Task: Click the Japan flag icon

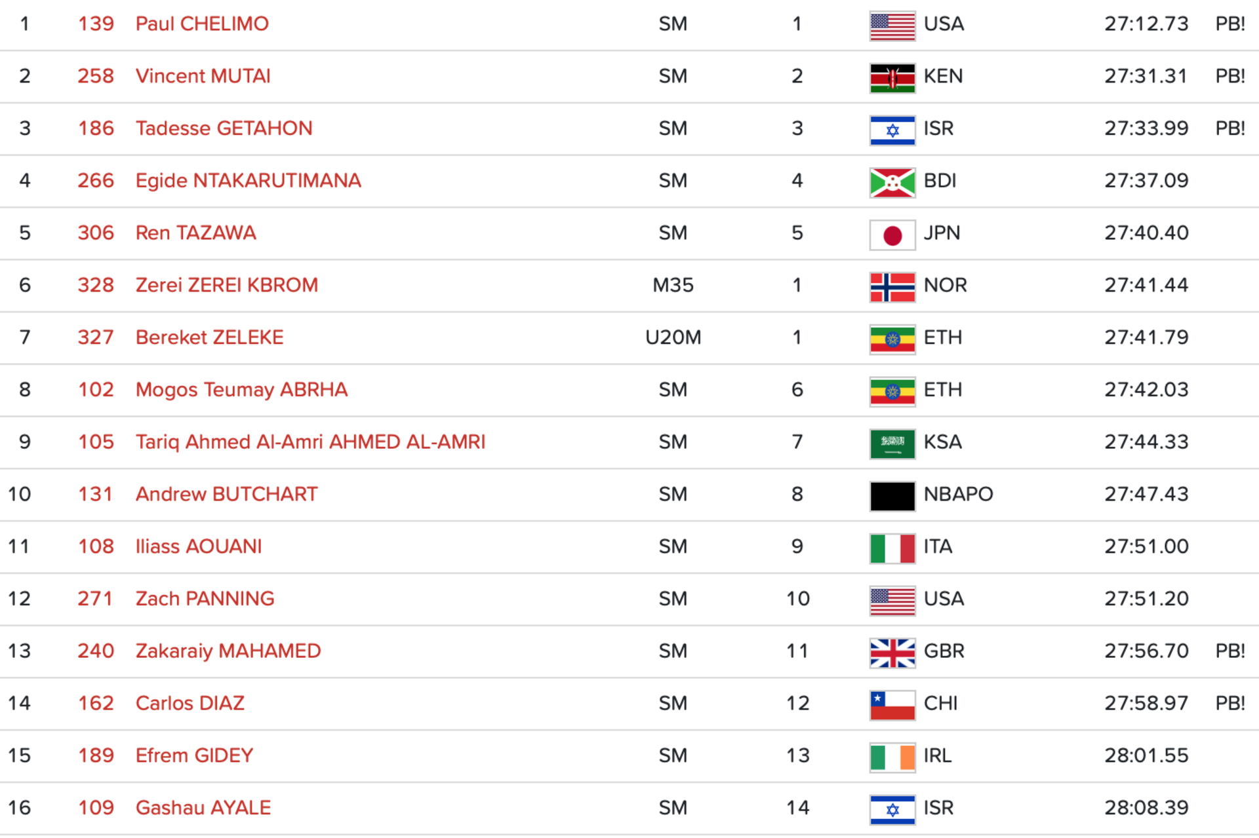Action: pyautogui.click(x=892, y=235)
